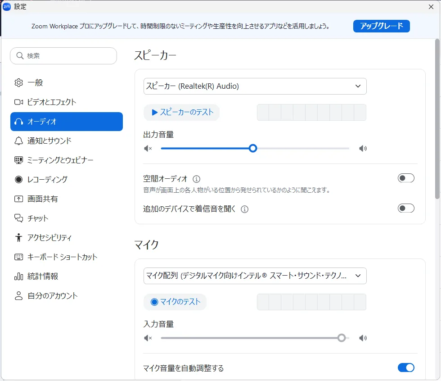The image size is (441, 381).
Task: Click the 音声が画面上の各人物 description text
Action: pos(237,190)
